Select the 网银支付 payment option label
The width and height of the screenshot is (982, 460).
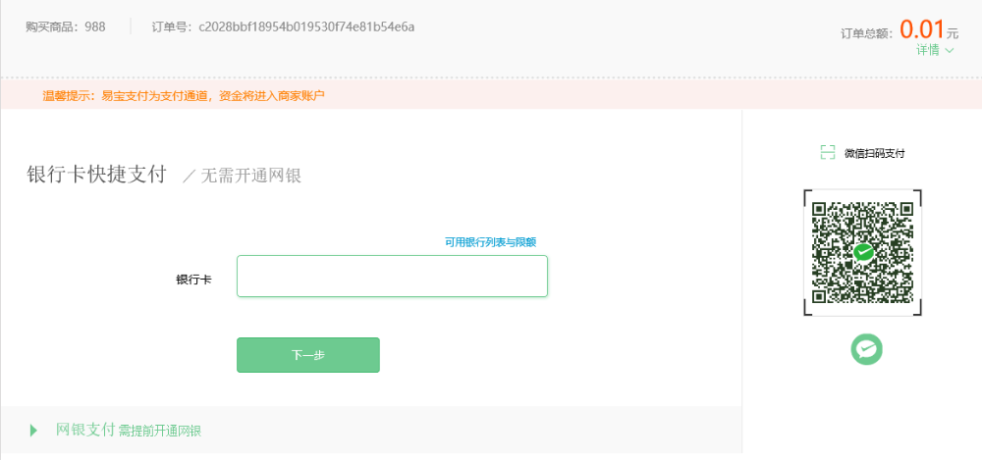coord(85,430)
